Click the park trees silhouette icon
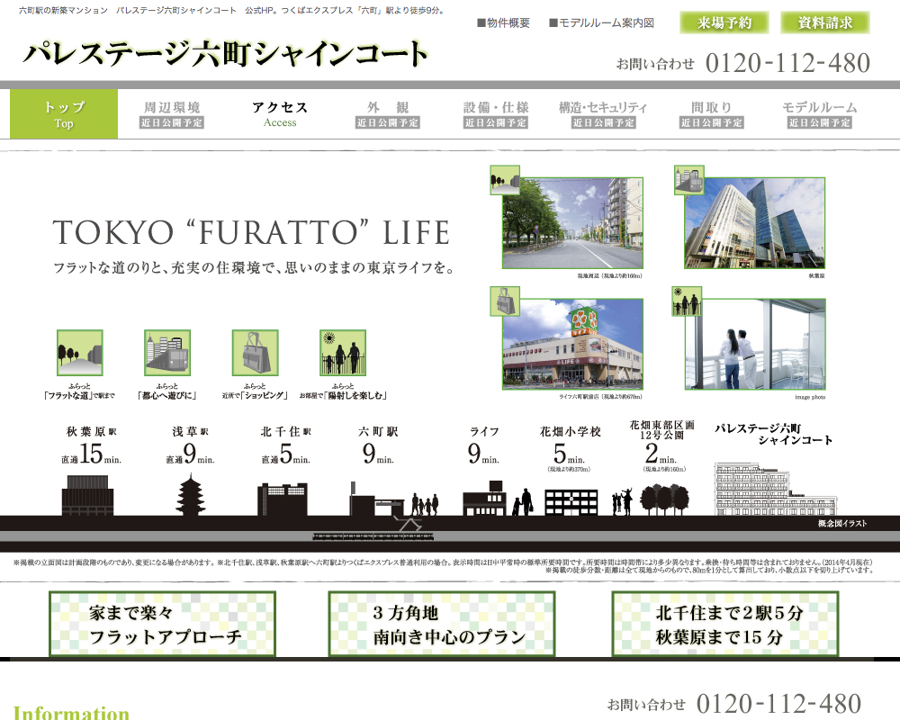The height and width of the screenshot is (720, 900). click(x=665, y=499)
